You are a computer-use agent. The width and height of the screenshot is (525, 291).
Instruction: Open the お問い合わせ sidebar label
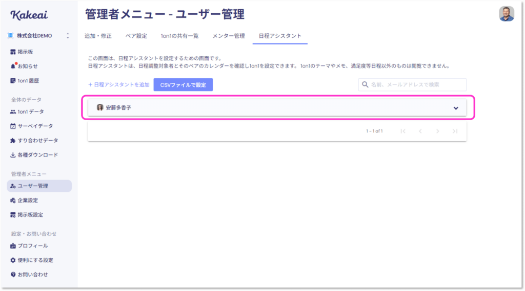32,274
